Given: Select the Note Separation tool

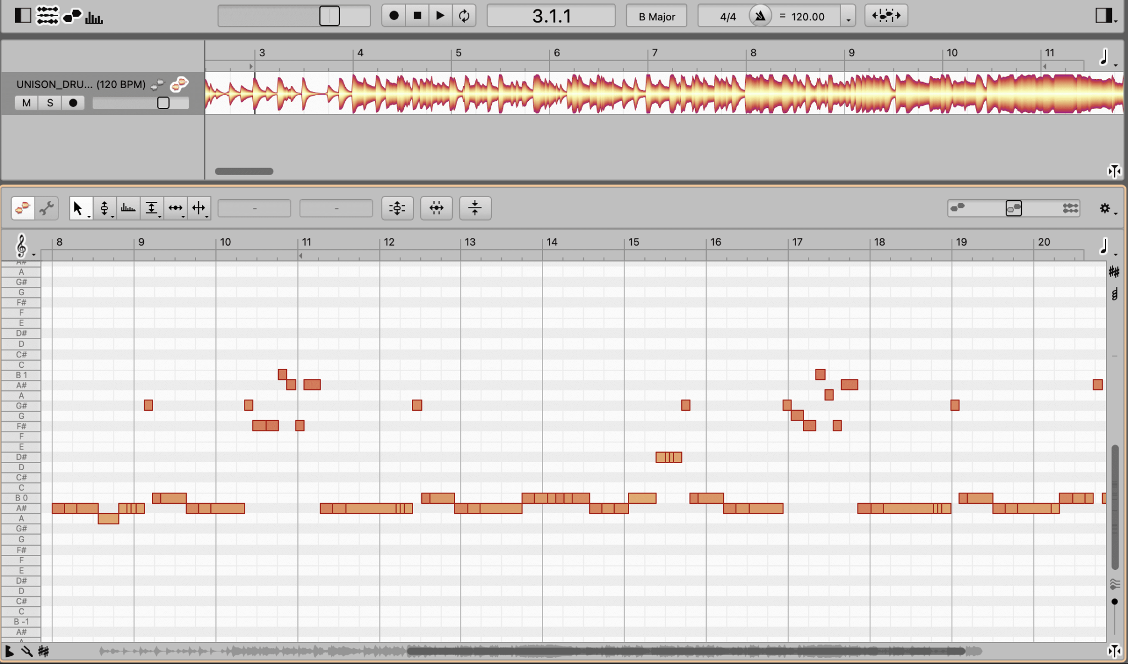Looking at the screenshot, I should [x=198, y=208].
